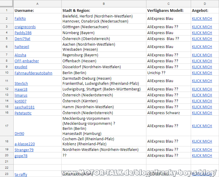Select the 'Username:' header cell
This screenshot has width=219, height=177.
click(37, 10)
